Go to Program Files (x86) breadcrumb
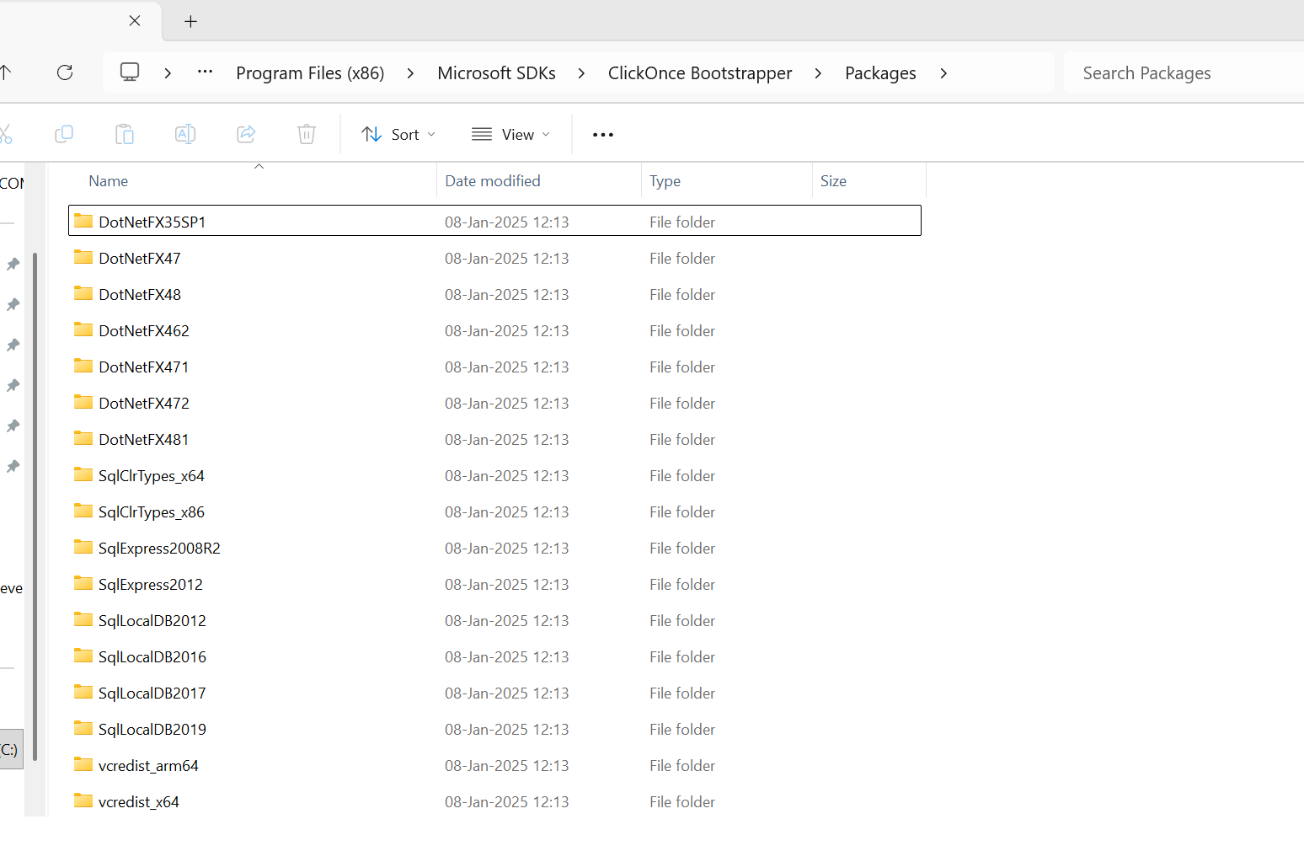The width and height of the screenshot is (1304, 846). (310, 73)
